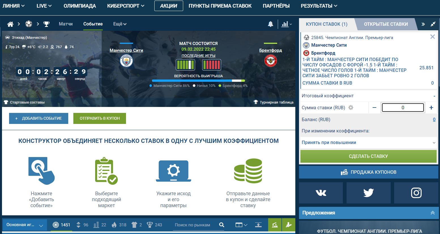440x234 pixels.
Task: Open stake settings gear icon
Action: (x=351, y=108)
